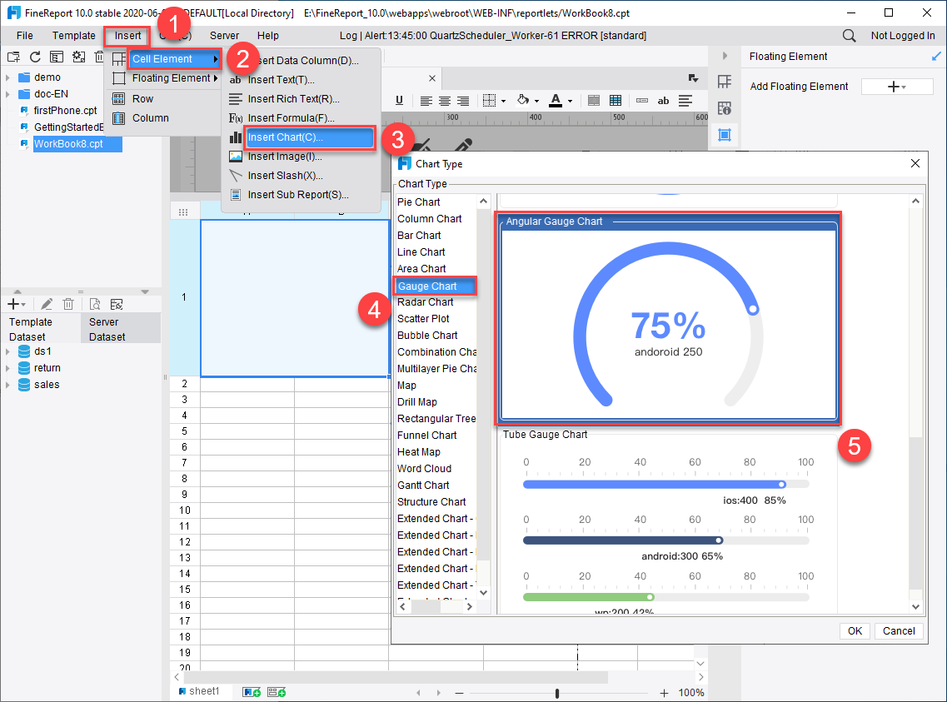Expand the doc-EN folder
The image size is (947, 702).
[x=7, y=94]
